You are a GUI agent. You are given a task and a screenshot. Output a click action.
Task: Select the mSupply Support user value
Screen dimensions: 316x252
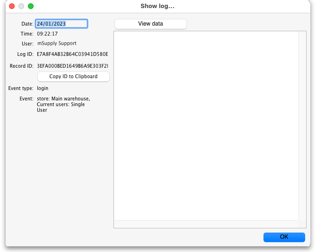[x=56, y=44]
